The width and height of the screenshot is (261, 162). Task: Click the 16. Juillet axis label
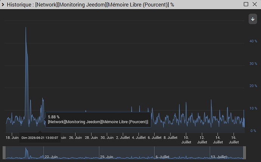tap(234, 140)
